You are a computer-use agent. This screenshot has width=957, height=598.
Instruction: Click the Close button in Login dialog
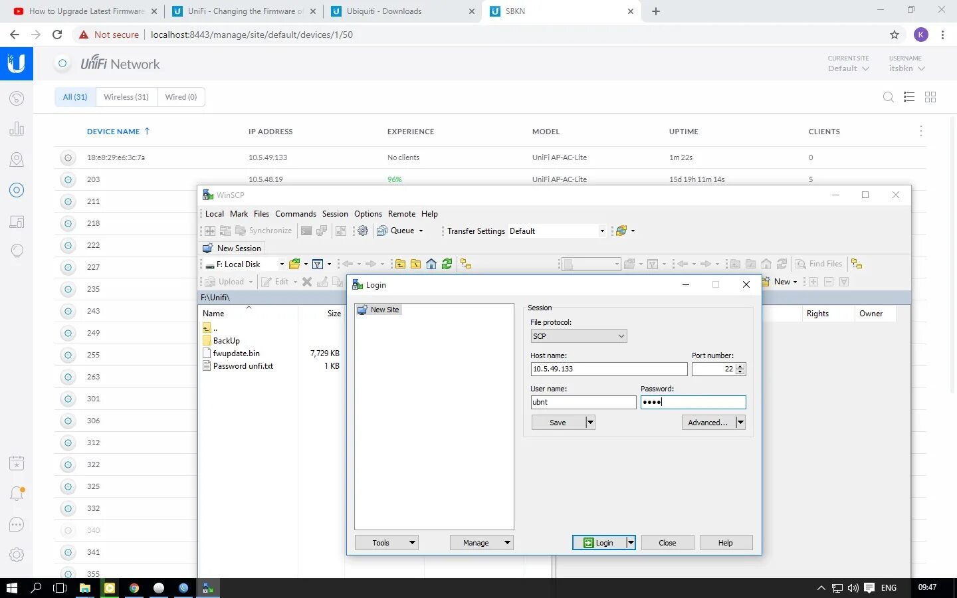tap(667, 543)
